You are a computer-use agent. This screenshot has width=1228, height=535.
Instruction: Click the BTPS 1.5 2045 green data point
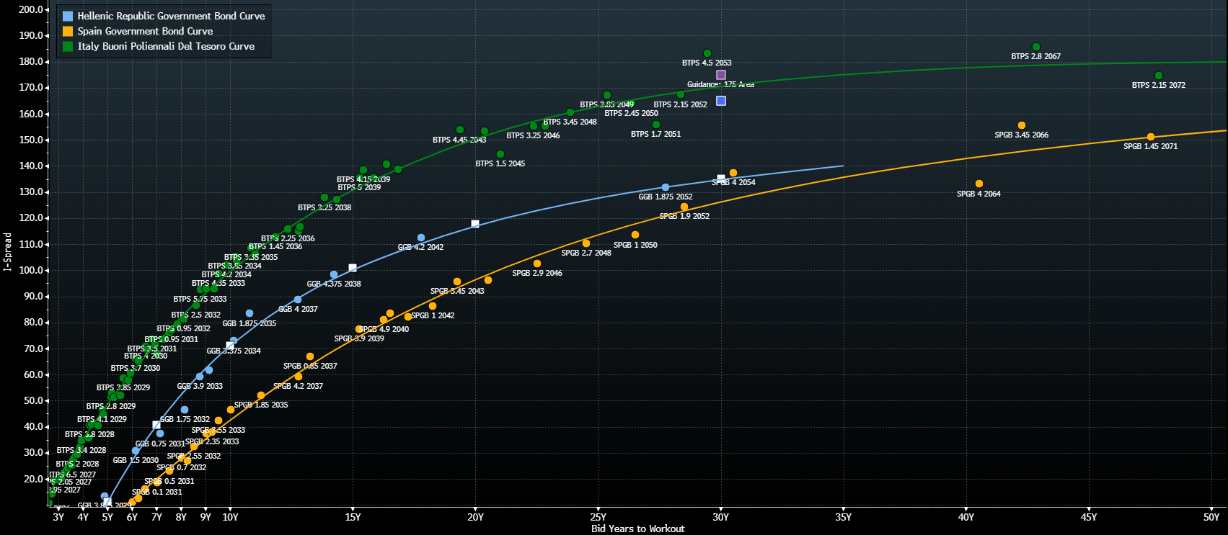pos(500,154)
